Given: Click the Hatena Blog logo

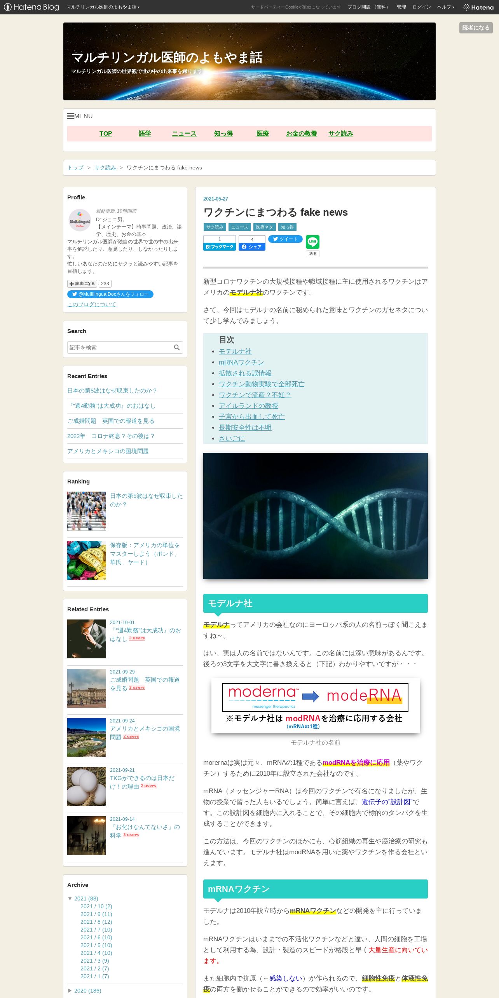Looking at the screenshot, I should coord(31,7).
